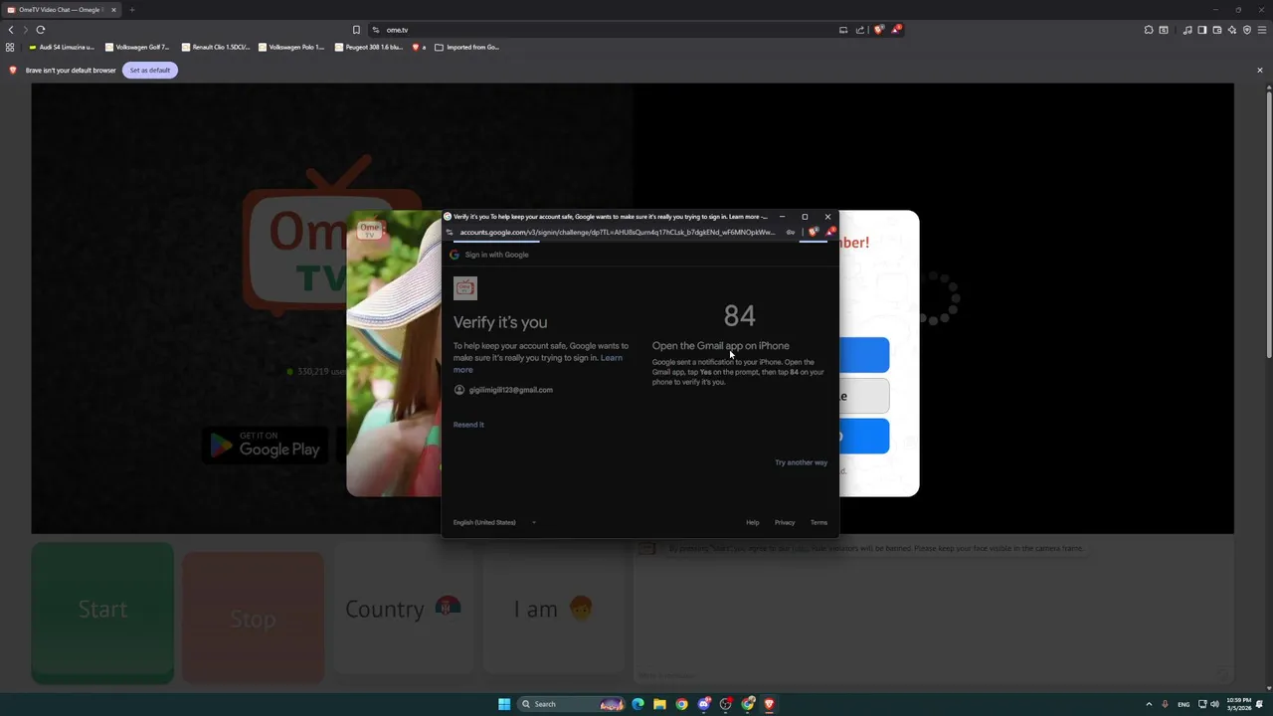Toggle browser sidebar panel icon
Screen dimensions: 1273x716
[1202, 30]
